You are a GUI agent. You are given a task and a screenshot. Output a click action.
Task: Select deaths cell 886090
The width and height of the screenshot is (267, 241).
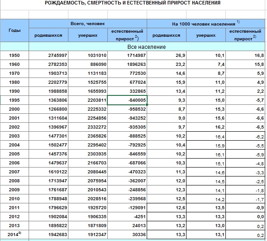[88, 65]
